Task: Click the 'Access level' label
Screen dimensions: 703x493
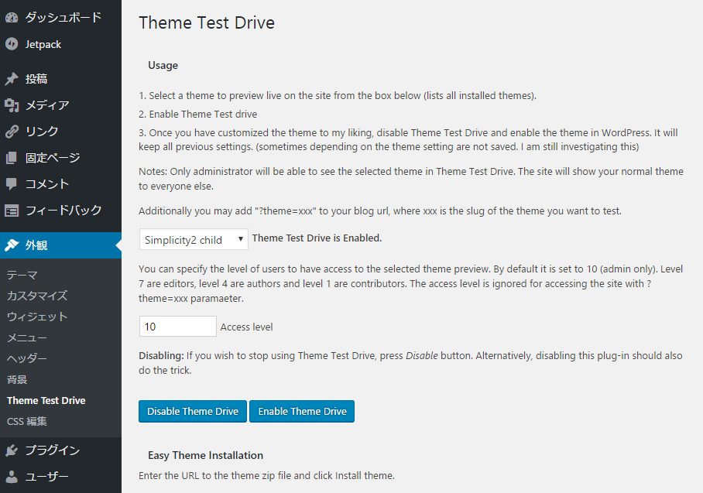Action: pos(246,327)
